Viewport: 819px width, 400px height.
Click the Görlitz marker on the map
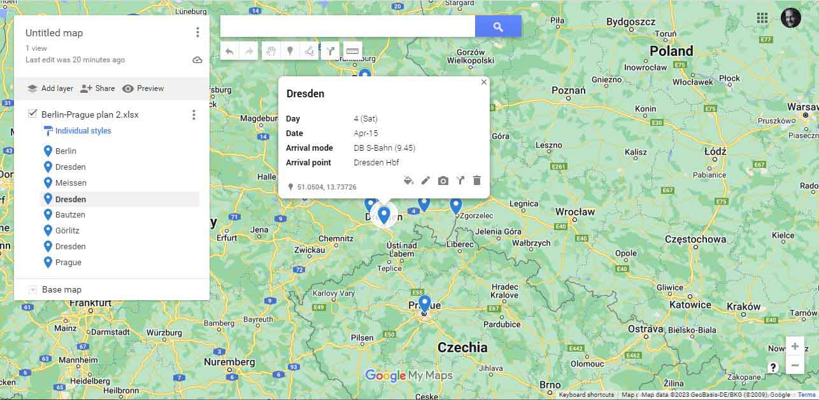pyautogui.click(x=456, y=206)
